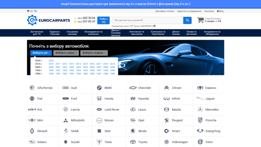Click the search input field

coord(148,20)
